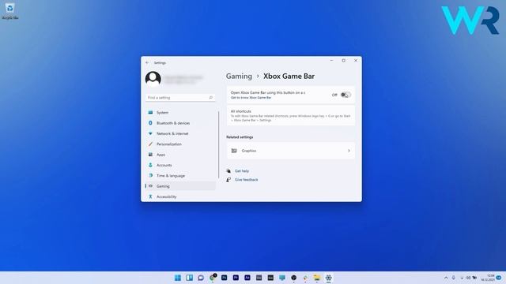Click the All shortcuts card

pos(291,115)
